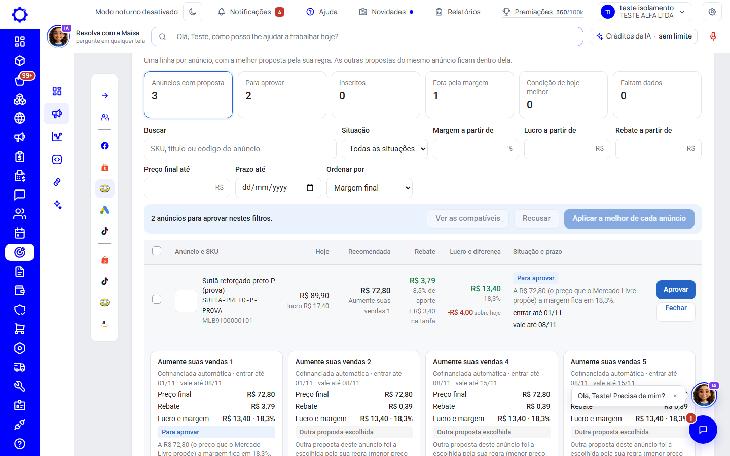This screenshot has height=456, width=730.
Task: Toggle the select-all checkbox in table header
Action: tap(157, 251)
